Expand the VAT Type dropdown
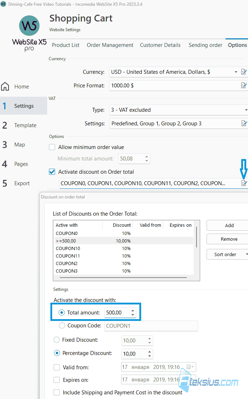 [x=246, y=110]
